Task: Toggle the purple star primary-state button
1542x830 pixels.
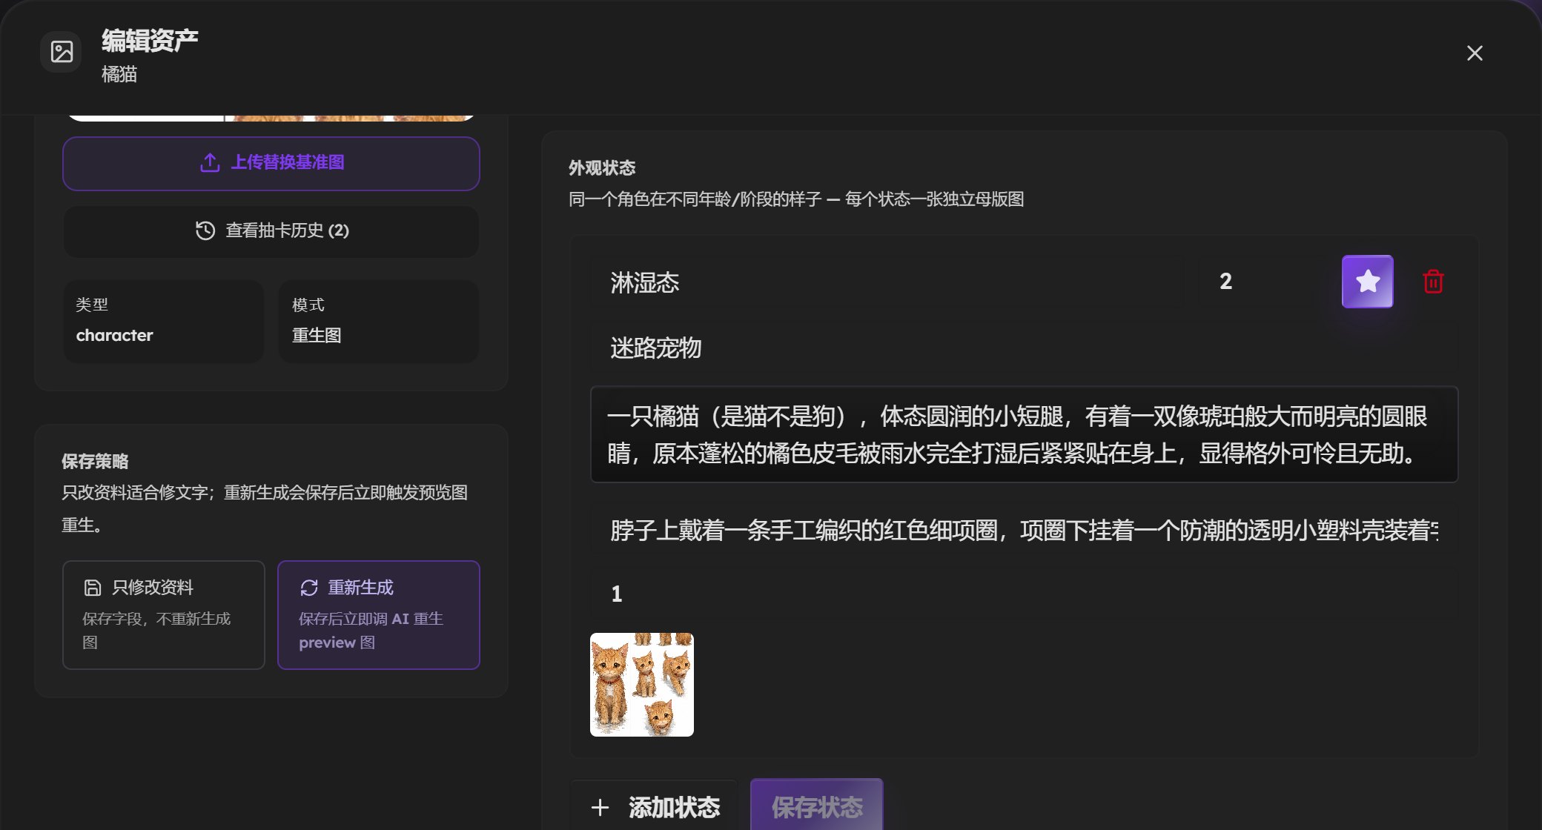Action: [x=1367, y=282]
